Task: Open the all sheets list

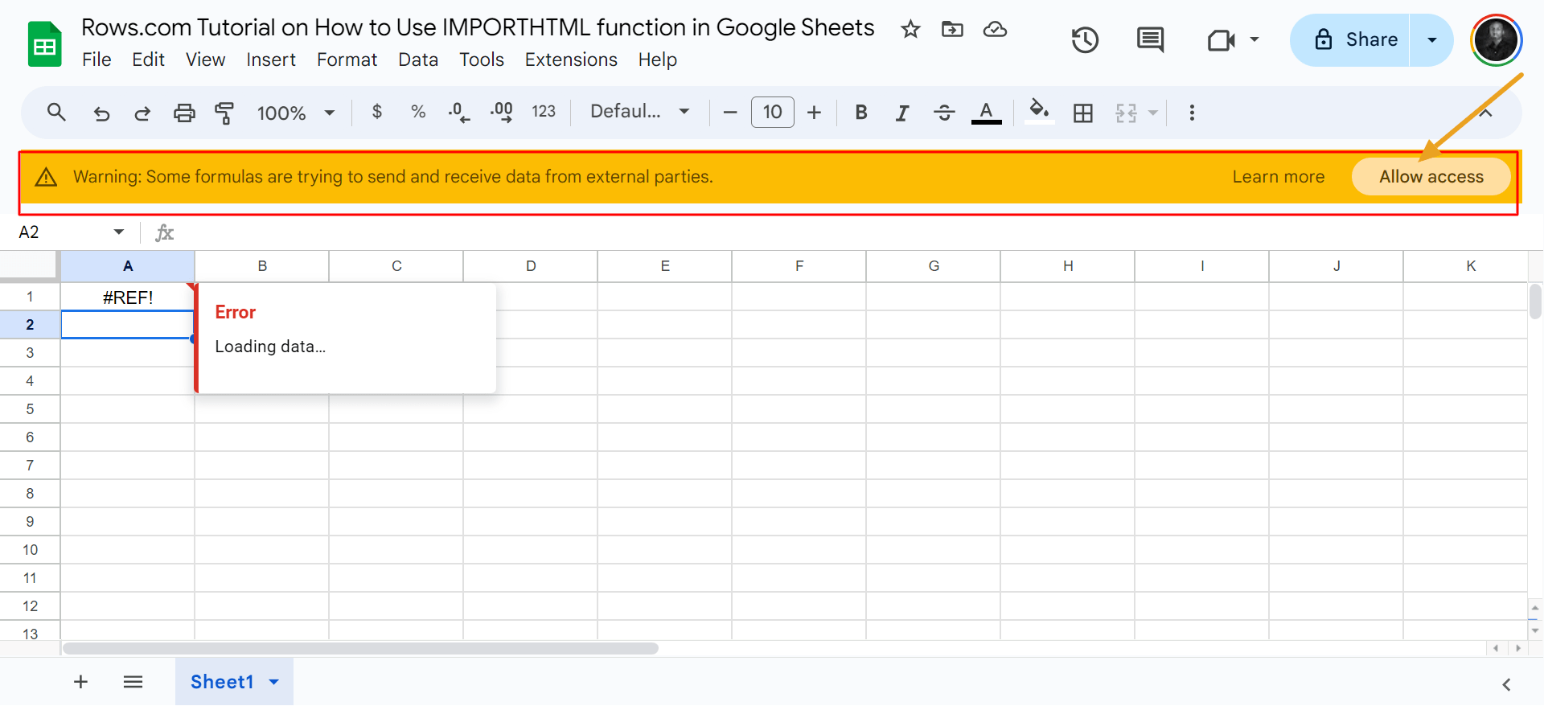Action: coord(133,683)
